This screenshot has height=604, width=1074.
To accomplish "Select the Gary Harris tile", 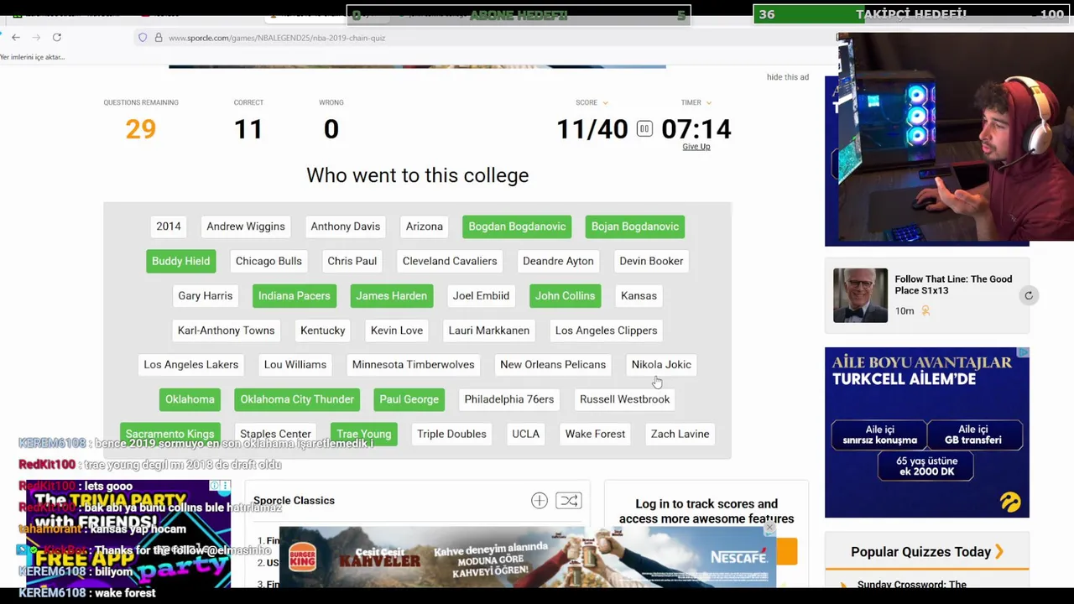I will tap(206, 295).
